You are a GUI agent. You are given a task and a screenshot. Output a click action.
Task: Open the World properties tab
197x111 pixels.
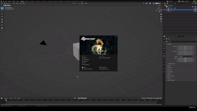tap(164, 51)
